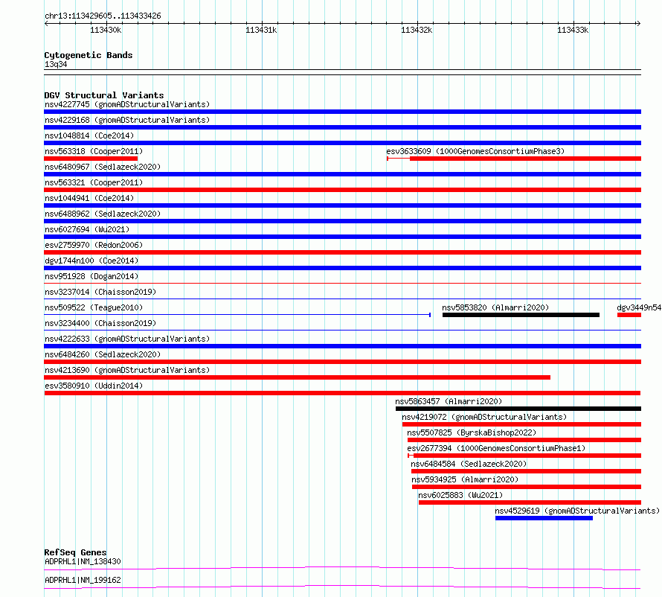Viewport: 662px width, 597px height.
Task: Select the nsv509522 (Teague2010) label
Action: pyautogui.click(x=94, y=307)
